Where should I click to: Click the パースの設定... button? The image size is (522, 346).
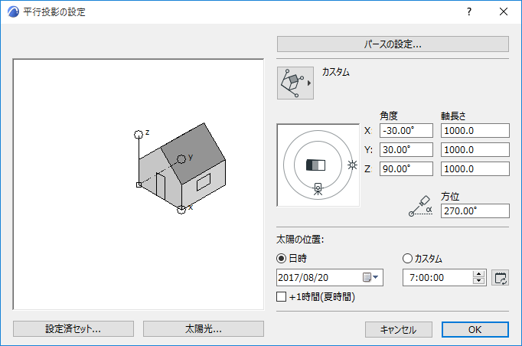pos(393,44)
